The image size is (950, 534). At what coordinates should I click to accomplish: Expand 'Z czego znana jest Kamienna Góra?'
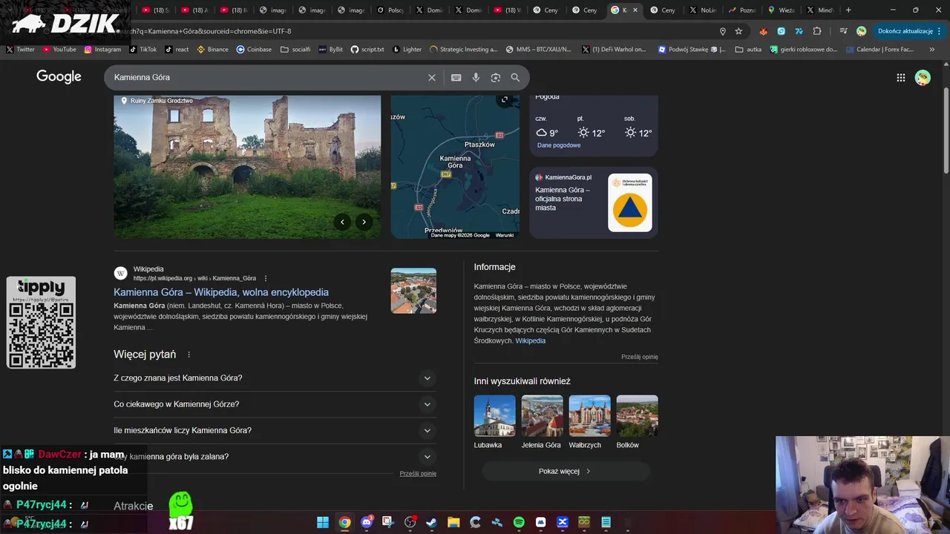click(273, 378)
